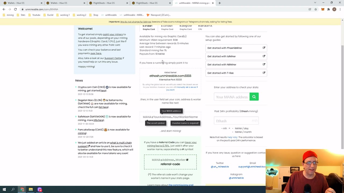Open File Explorer from the taskbar
The image size is (344, 193).
click(x=31, y=190)
